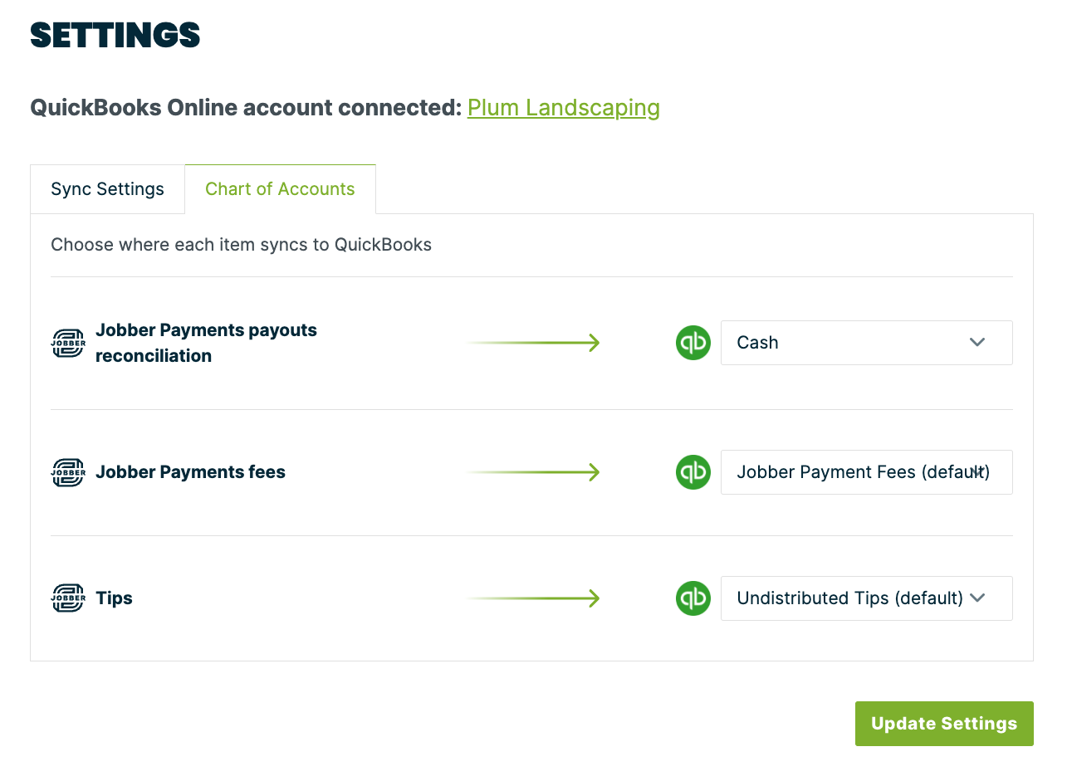
Task: Click the Jobber logo next to Tips
Action: pos(68,598)
